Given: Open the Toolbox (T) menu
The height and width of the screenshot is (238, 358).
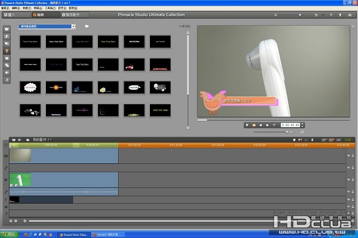Looking at the screenshot, I should tap(50, 8).
